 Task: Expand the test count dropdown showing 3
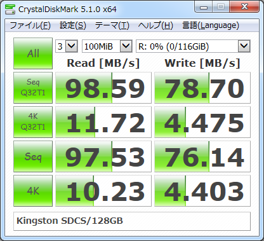pyautogui.click(x=67, y=46)
